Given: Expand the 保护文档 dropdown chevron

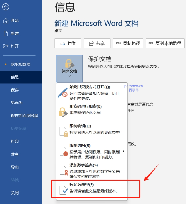Looking at the screenshot, I should [70, 76].
